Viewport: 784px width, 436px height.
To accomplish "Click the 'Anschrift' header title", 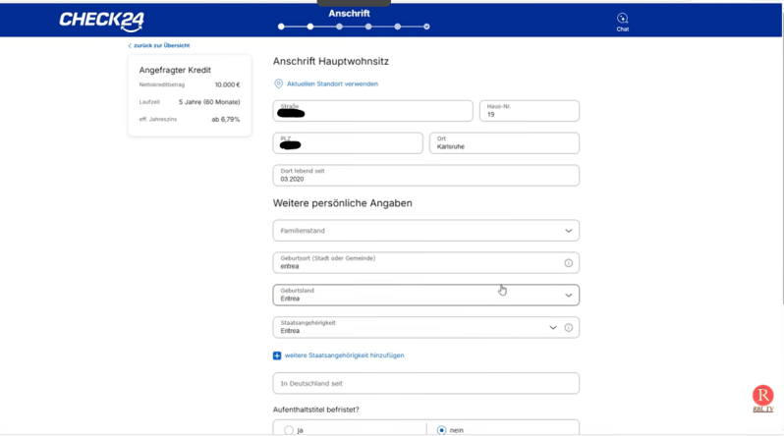I will coord(349,14).
